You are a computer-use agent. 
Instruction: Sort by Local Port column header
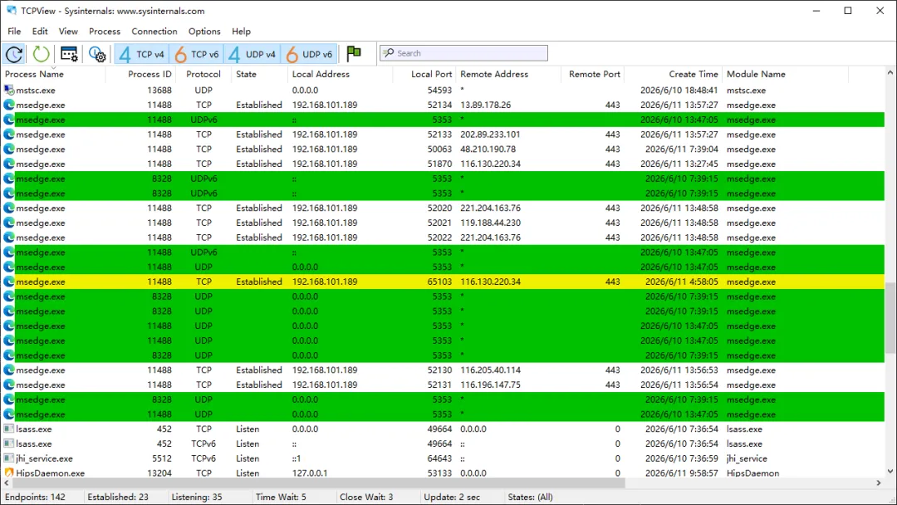[424, 75]
